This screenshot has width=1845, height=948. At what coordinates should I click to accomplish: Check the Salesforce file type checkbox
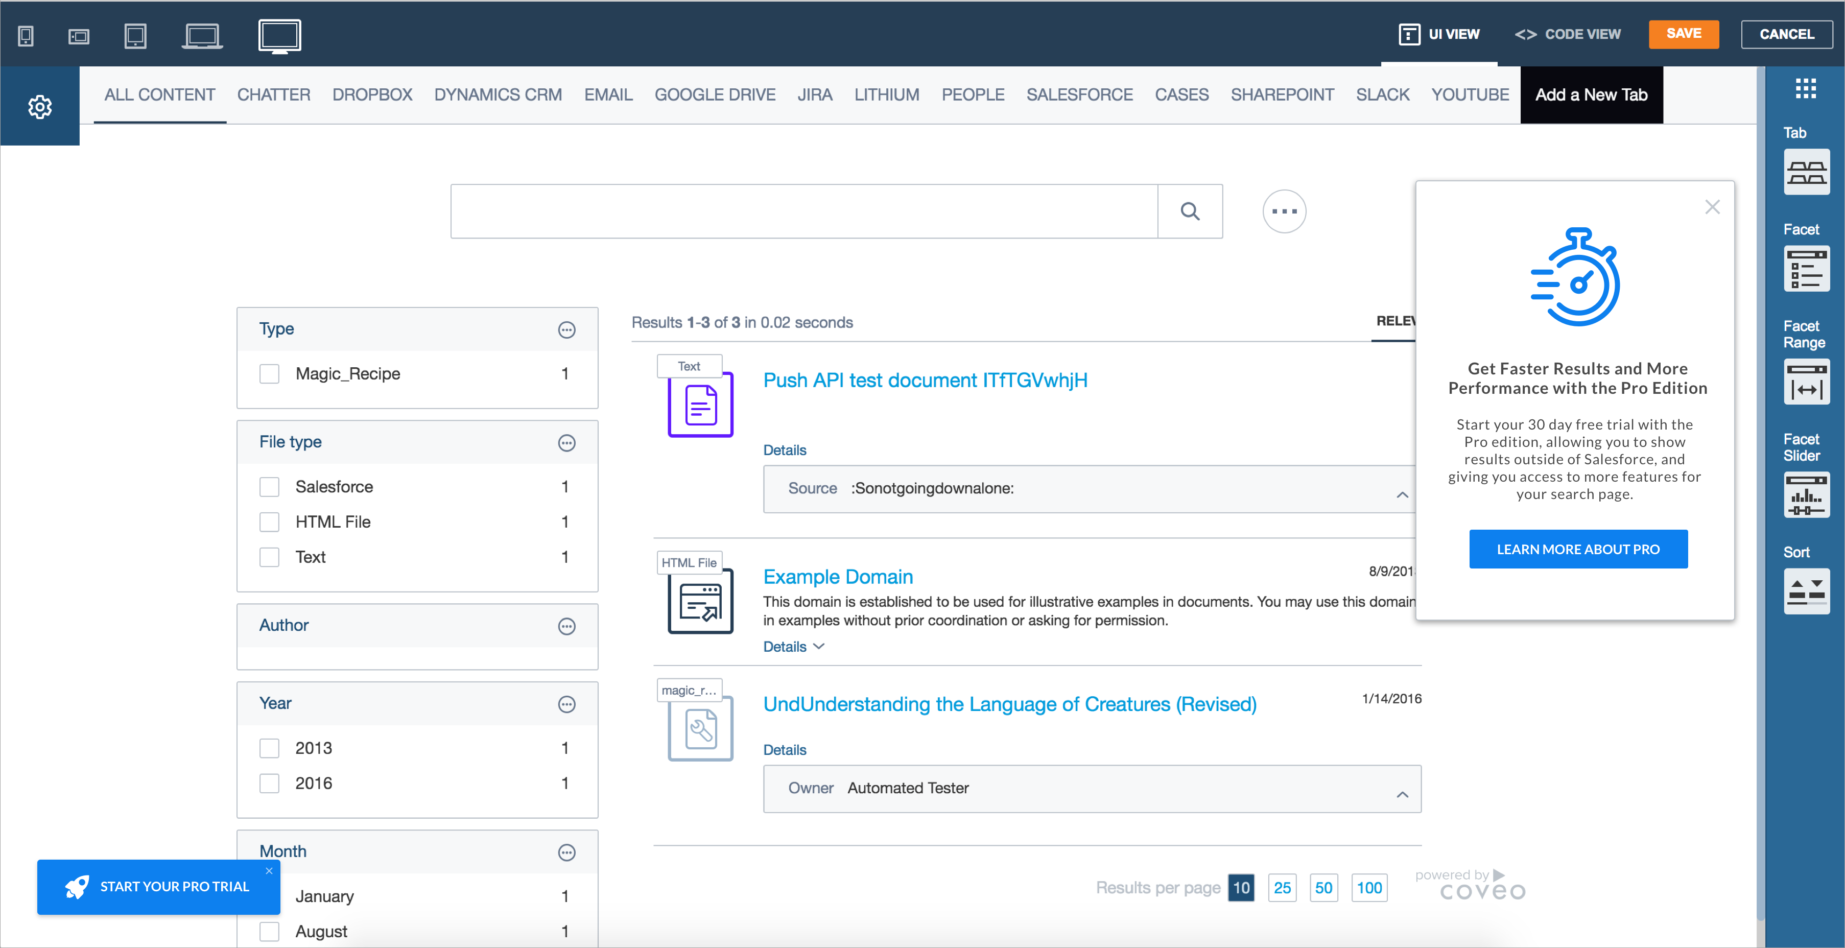(x=269, y=487)
